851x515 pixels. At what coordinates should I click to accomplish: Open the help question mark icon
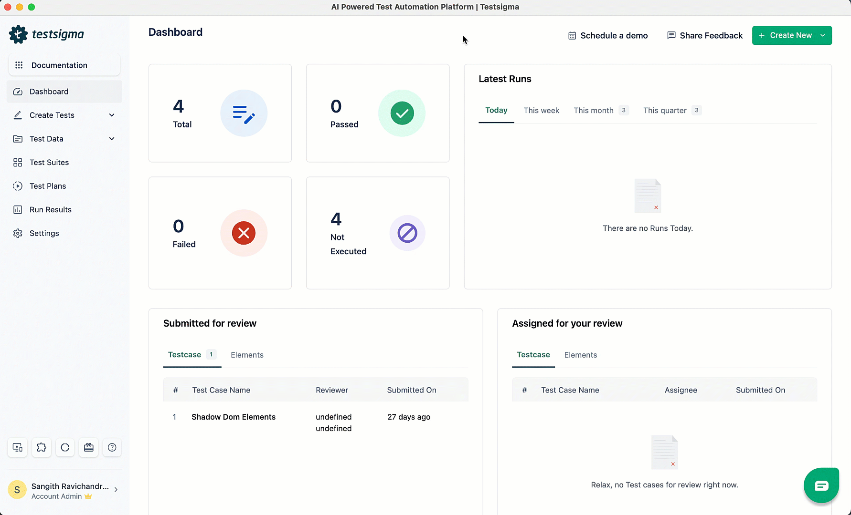[x=112, y=447]
